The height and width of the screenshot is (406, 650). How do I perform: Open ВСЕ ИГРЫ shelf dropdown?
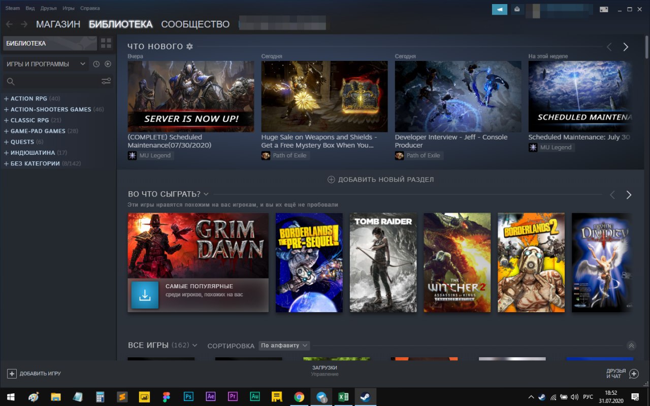[195, 346]
